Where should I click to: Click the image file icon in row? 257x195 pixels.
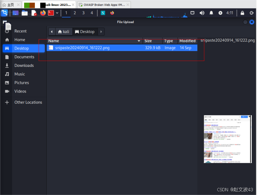coord(51,48)
